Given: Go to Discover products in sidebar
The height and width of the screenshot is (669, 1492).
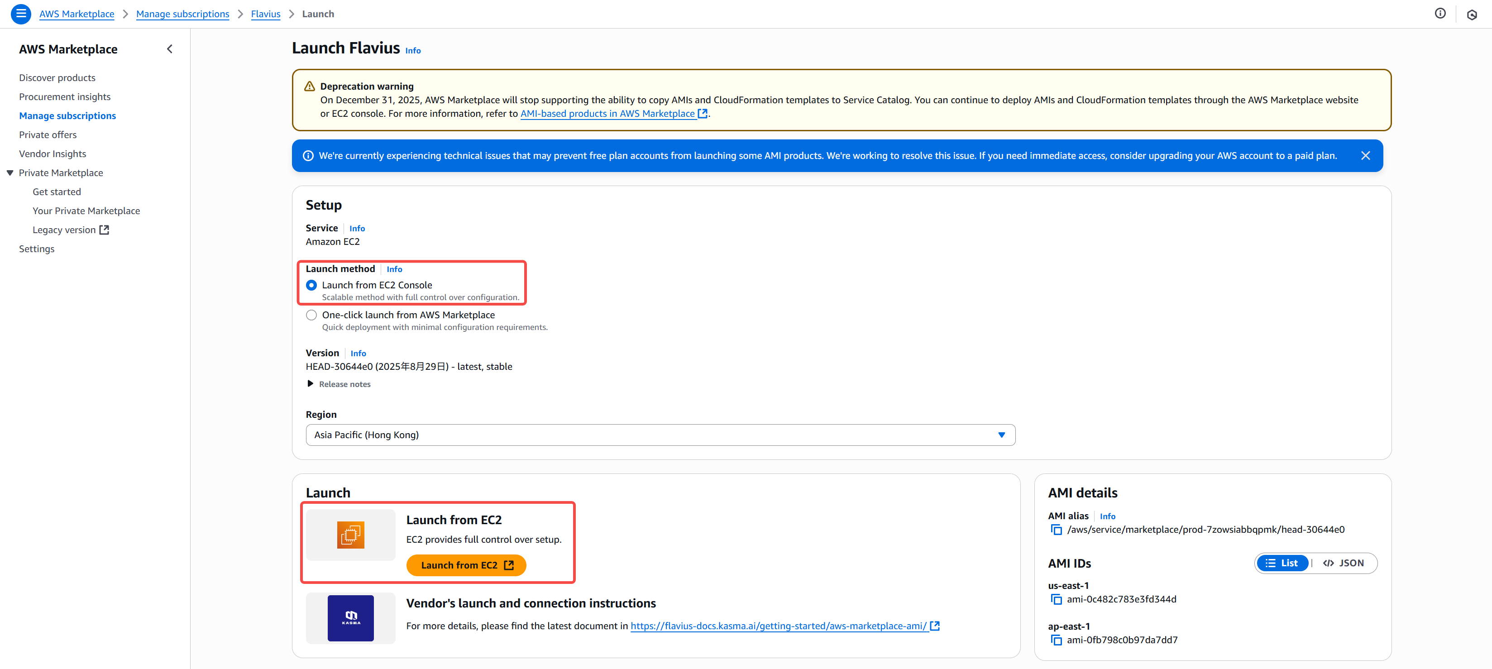Looking at the screenshot, I should coord(57,77).
